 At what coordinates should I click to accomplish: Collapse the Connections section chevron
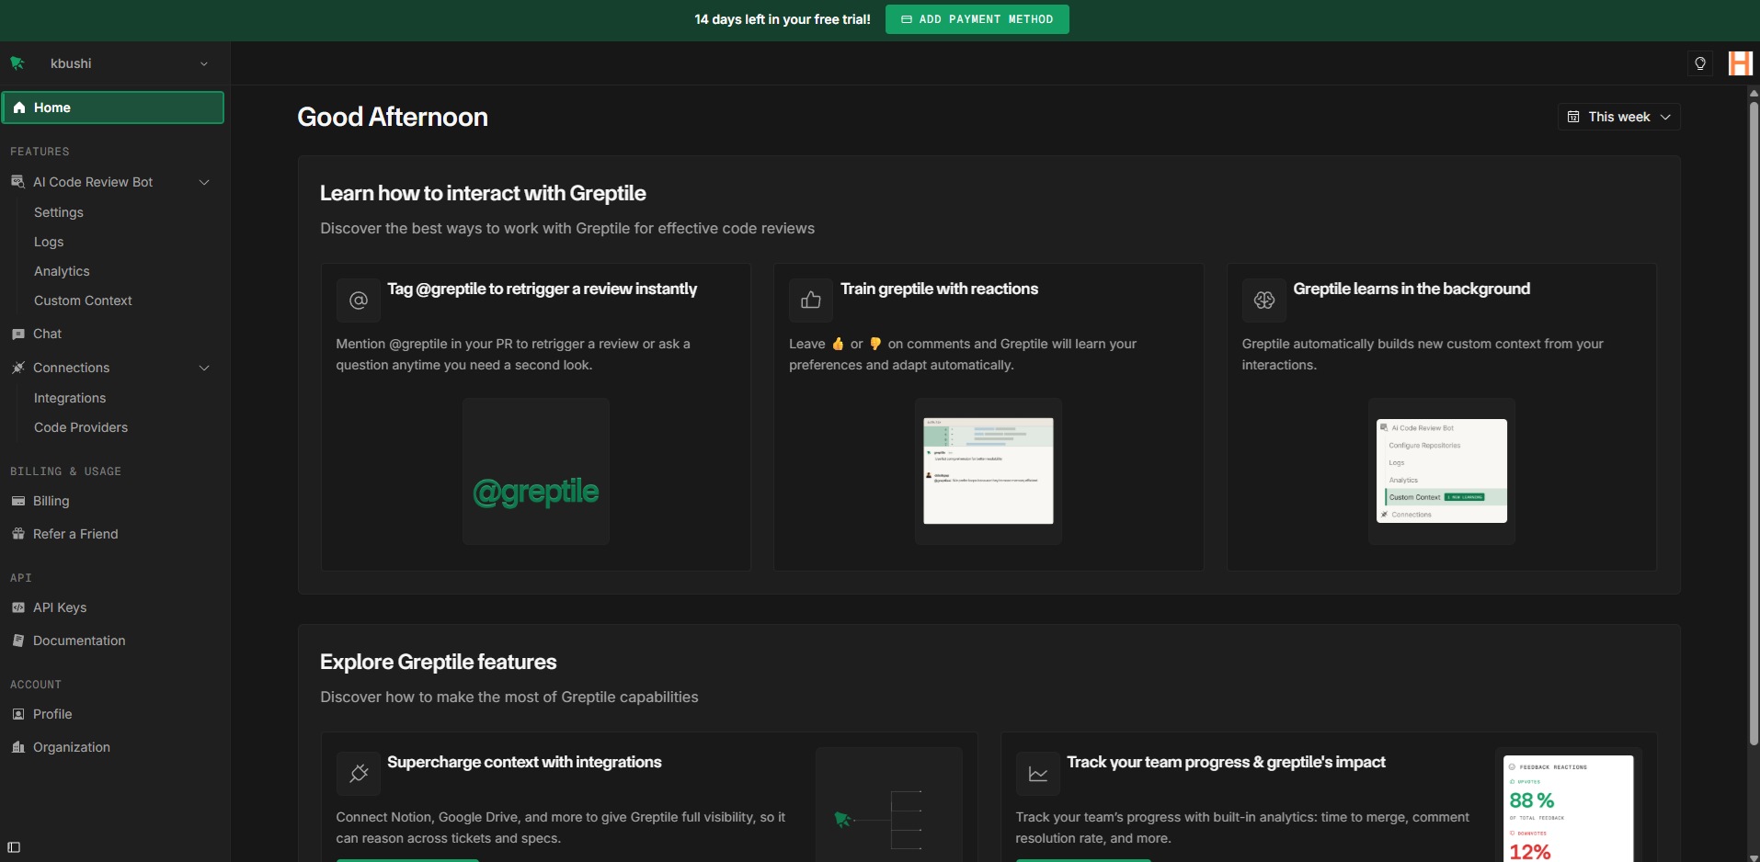pyautogui.click(x=204, y=368)
